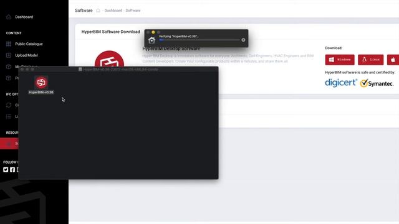Click the home icon in breadcrumb
This screenshot has width=399, height=224.
(x=98, y=11)
